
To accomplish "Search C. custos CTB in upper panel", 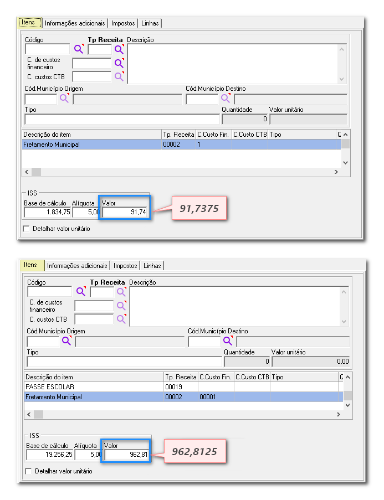I will (x=119, y=76).
